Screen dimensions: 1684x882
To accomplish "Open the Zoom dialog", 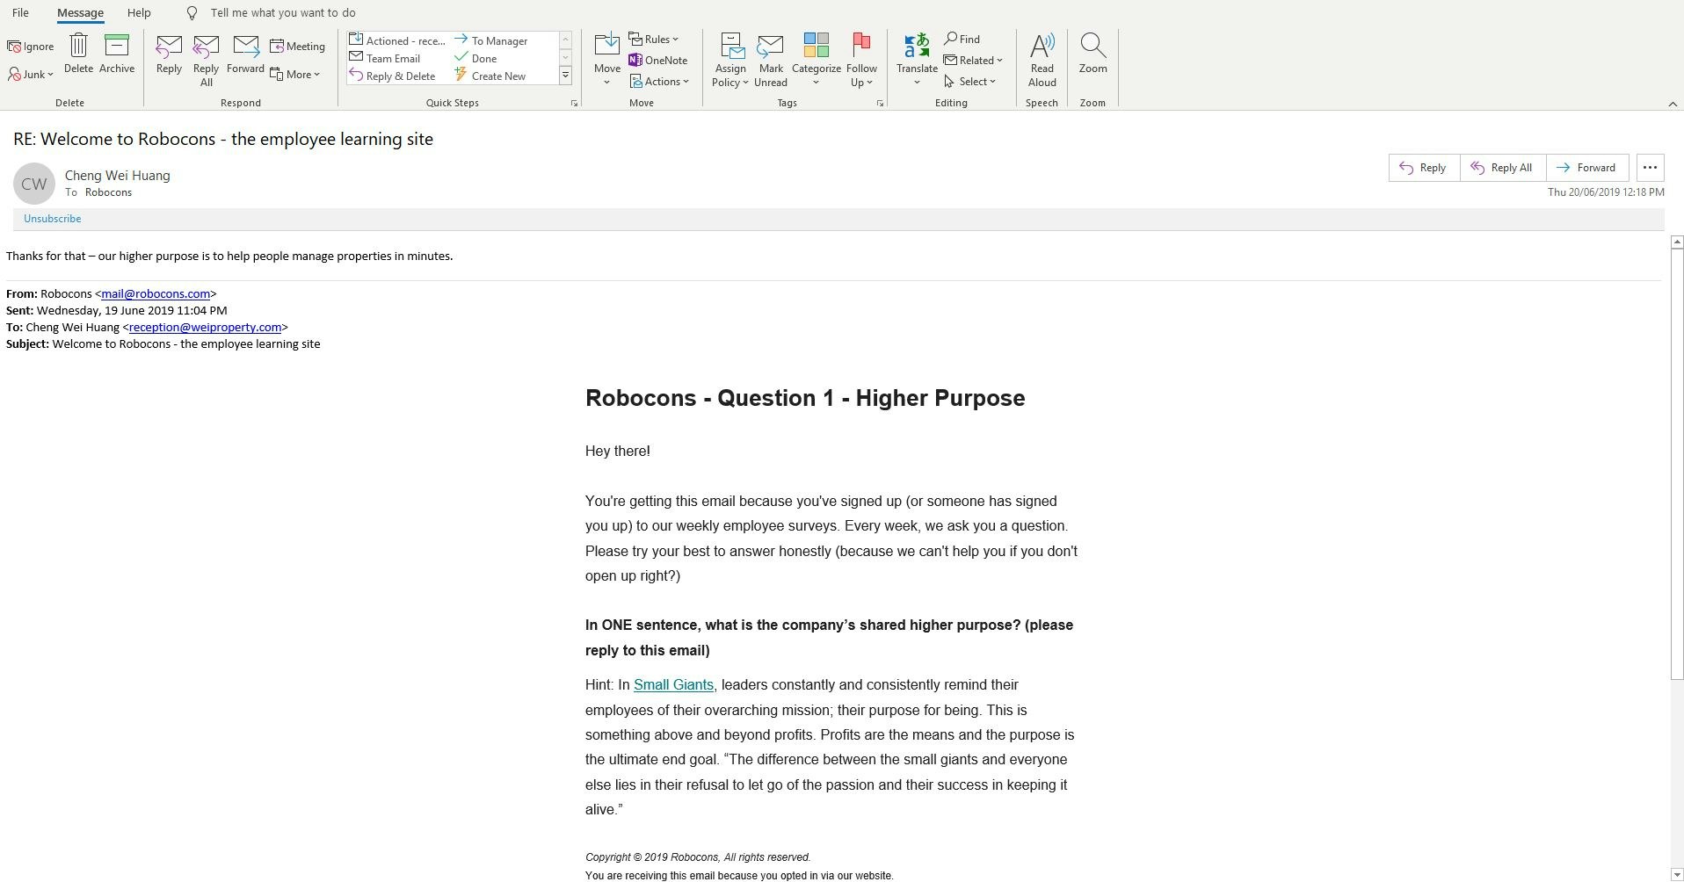I will pos(1092,54).
